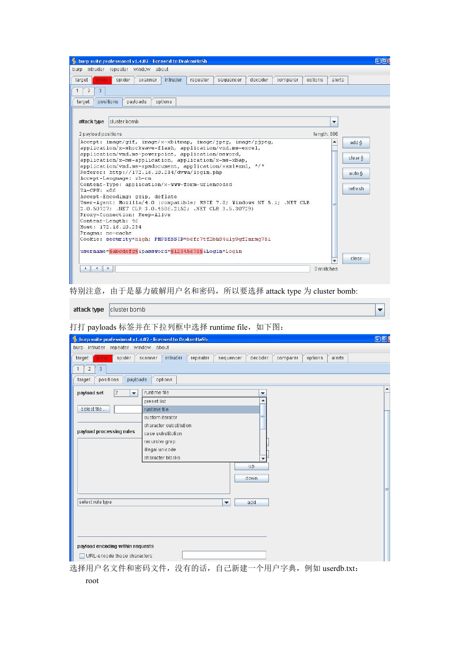Open the window menu in the attack-type window
Screen dimensions: 460x651
click(142, 69)
